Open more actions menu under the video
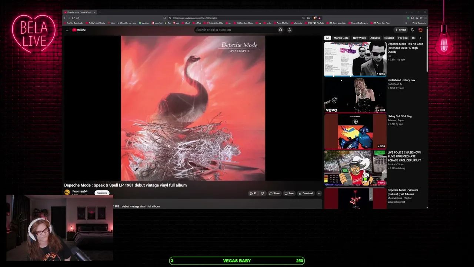 coord(319,193)
